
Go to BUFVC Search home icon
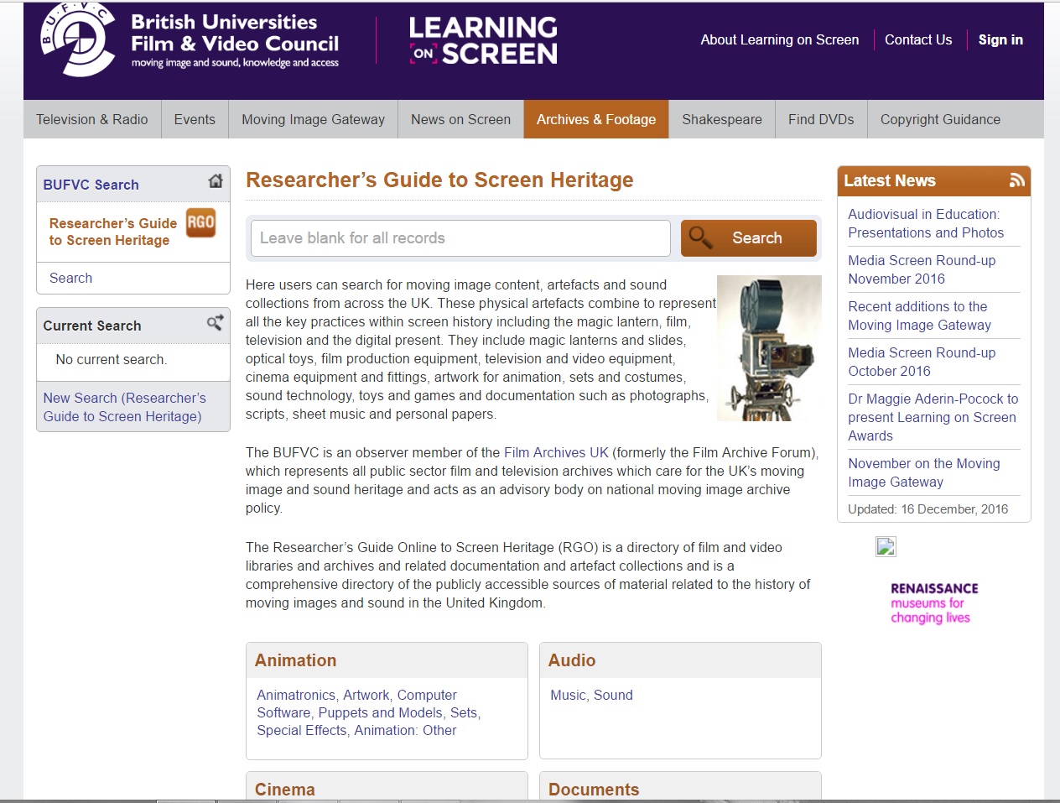[x=216, y=181]
